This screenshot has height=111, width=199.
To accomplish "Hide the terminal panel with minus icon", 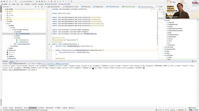I will 196,61.
